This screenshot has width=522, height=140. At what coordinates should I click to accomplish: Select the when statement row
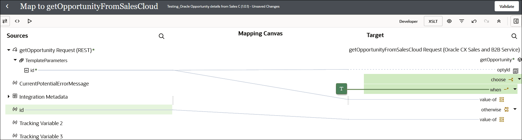coord(441,89)
